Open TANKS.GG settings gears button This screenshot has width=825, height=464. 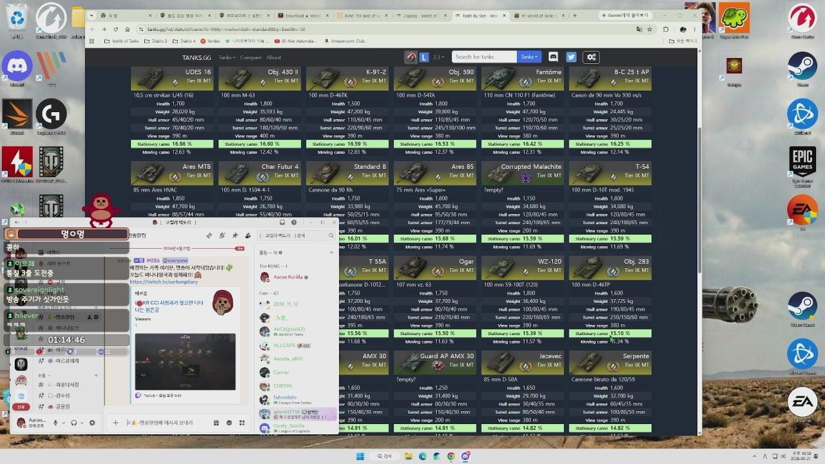pyautogui.click(x=591, y=57)
